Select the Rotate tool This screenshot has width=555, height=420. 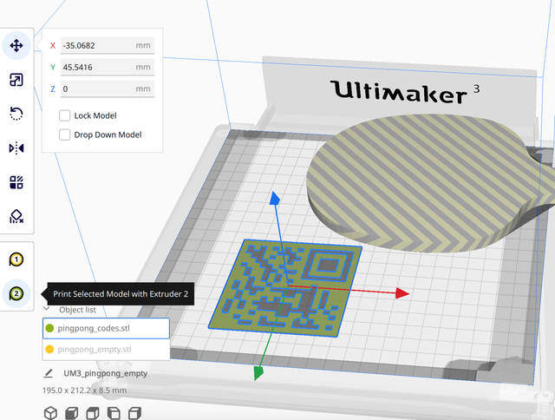click(16, 114)
